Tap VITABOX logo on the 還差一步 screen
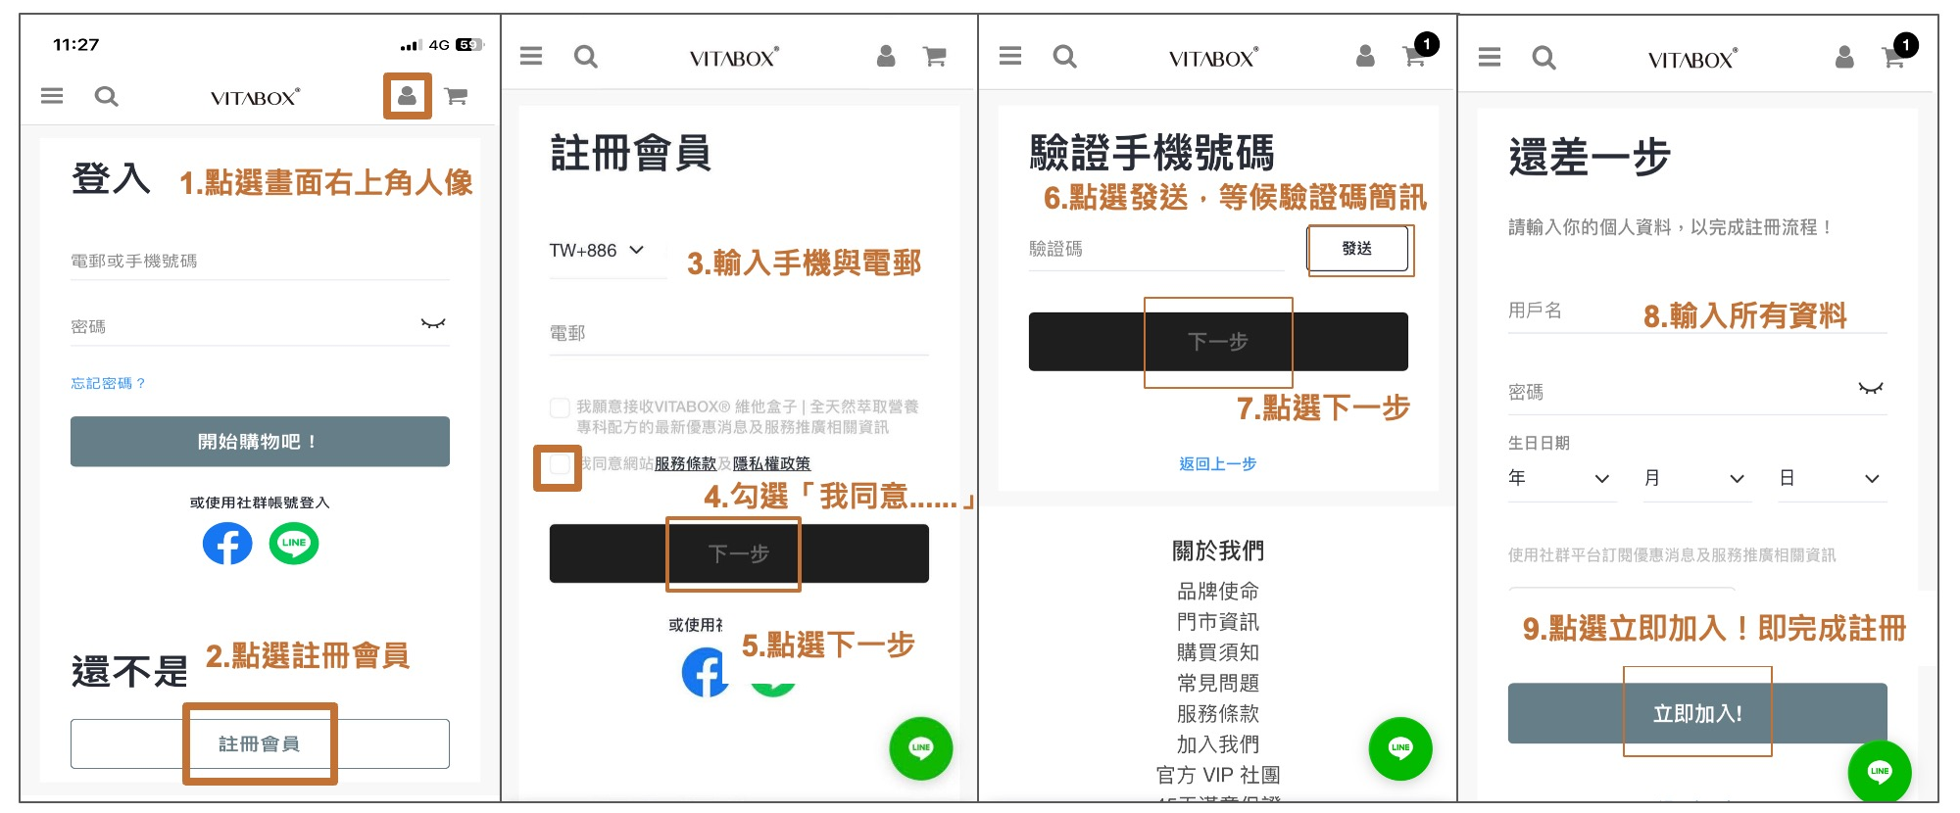Image resolution: width=1960 pixels, height=813 pixels. pos(1692,59)
